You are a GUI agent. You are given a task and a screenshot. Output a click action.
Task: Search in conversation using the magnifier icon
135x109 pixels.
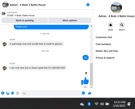[x=122, y=25]
